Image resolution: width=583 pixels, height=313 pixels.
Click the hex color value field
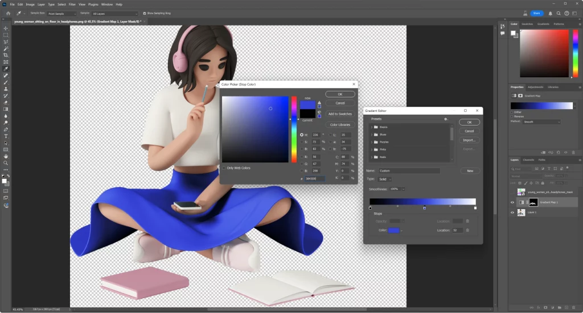[315, 178]
